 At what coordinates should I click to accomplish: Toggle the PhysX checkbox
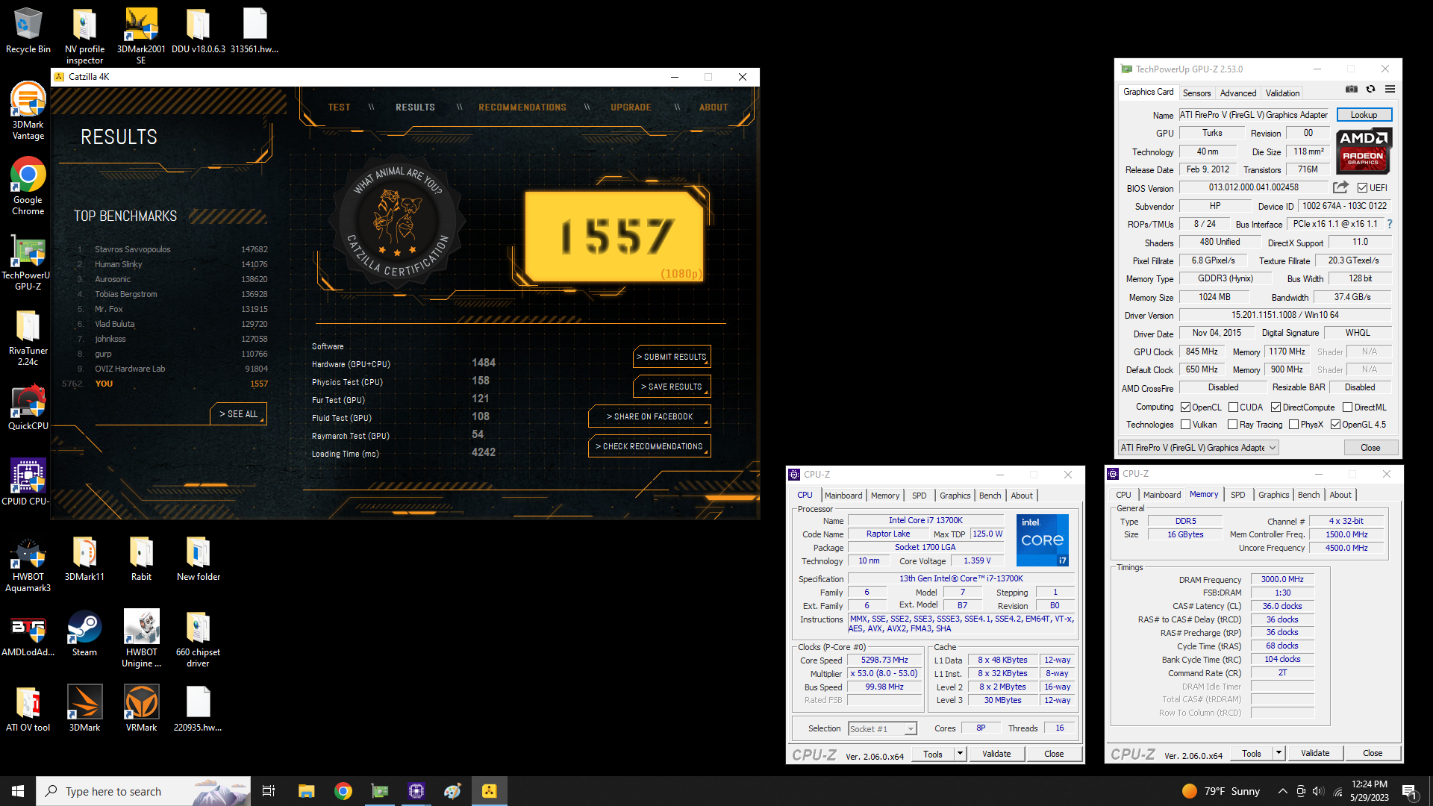(x=1293, y=425)
